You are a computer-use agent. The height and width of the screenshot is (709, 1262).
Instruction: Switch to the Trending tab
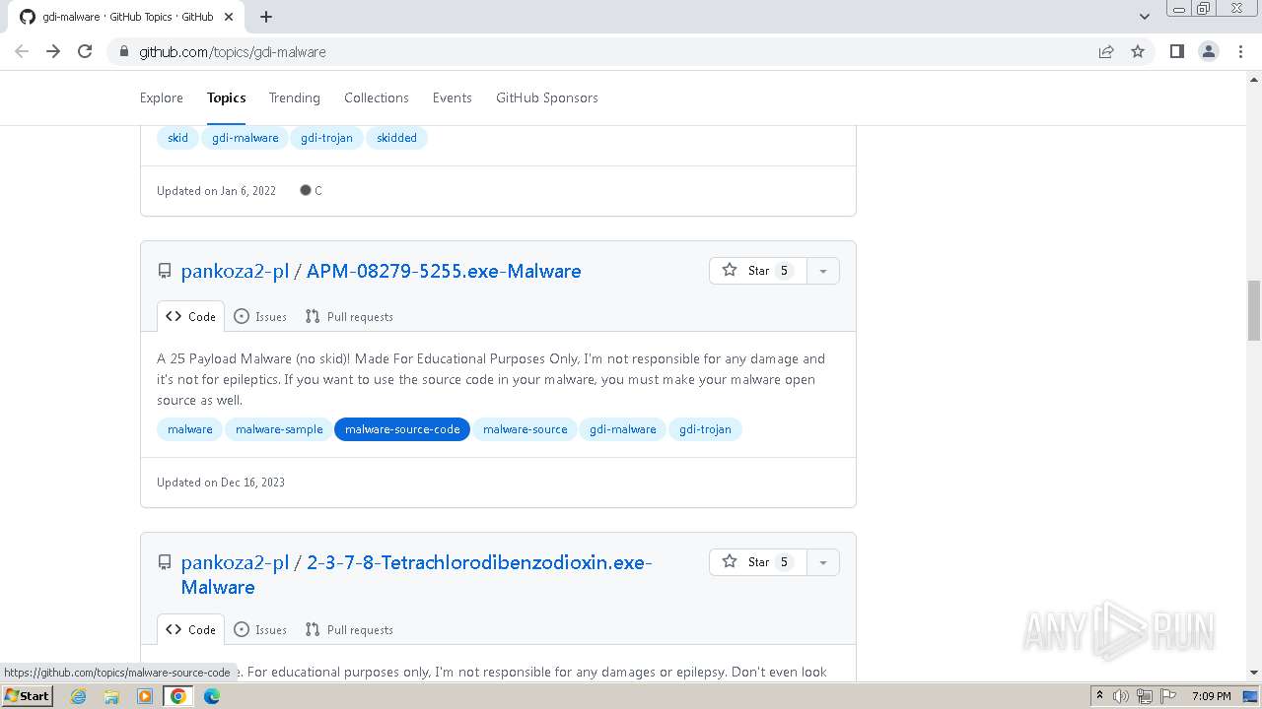[295, 97]
